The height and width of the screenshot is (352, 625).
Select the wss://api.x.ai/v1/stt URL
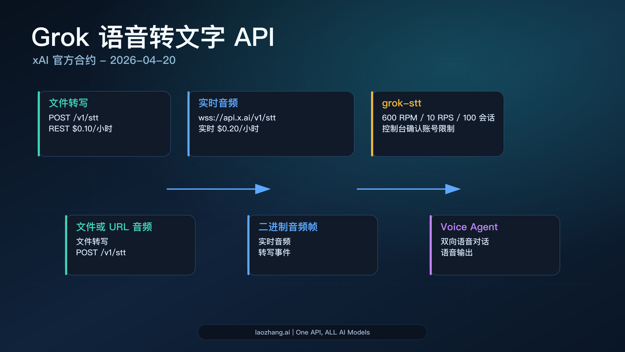pyautogui.click(x=237, y=118)
